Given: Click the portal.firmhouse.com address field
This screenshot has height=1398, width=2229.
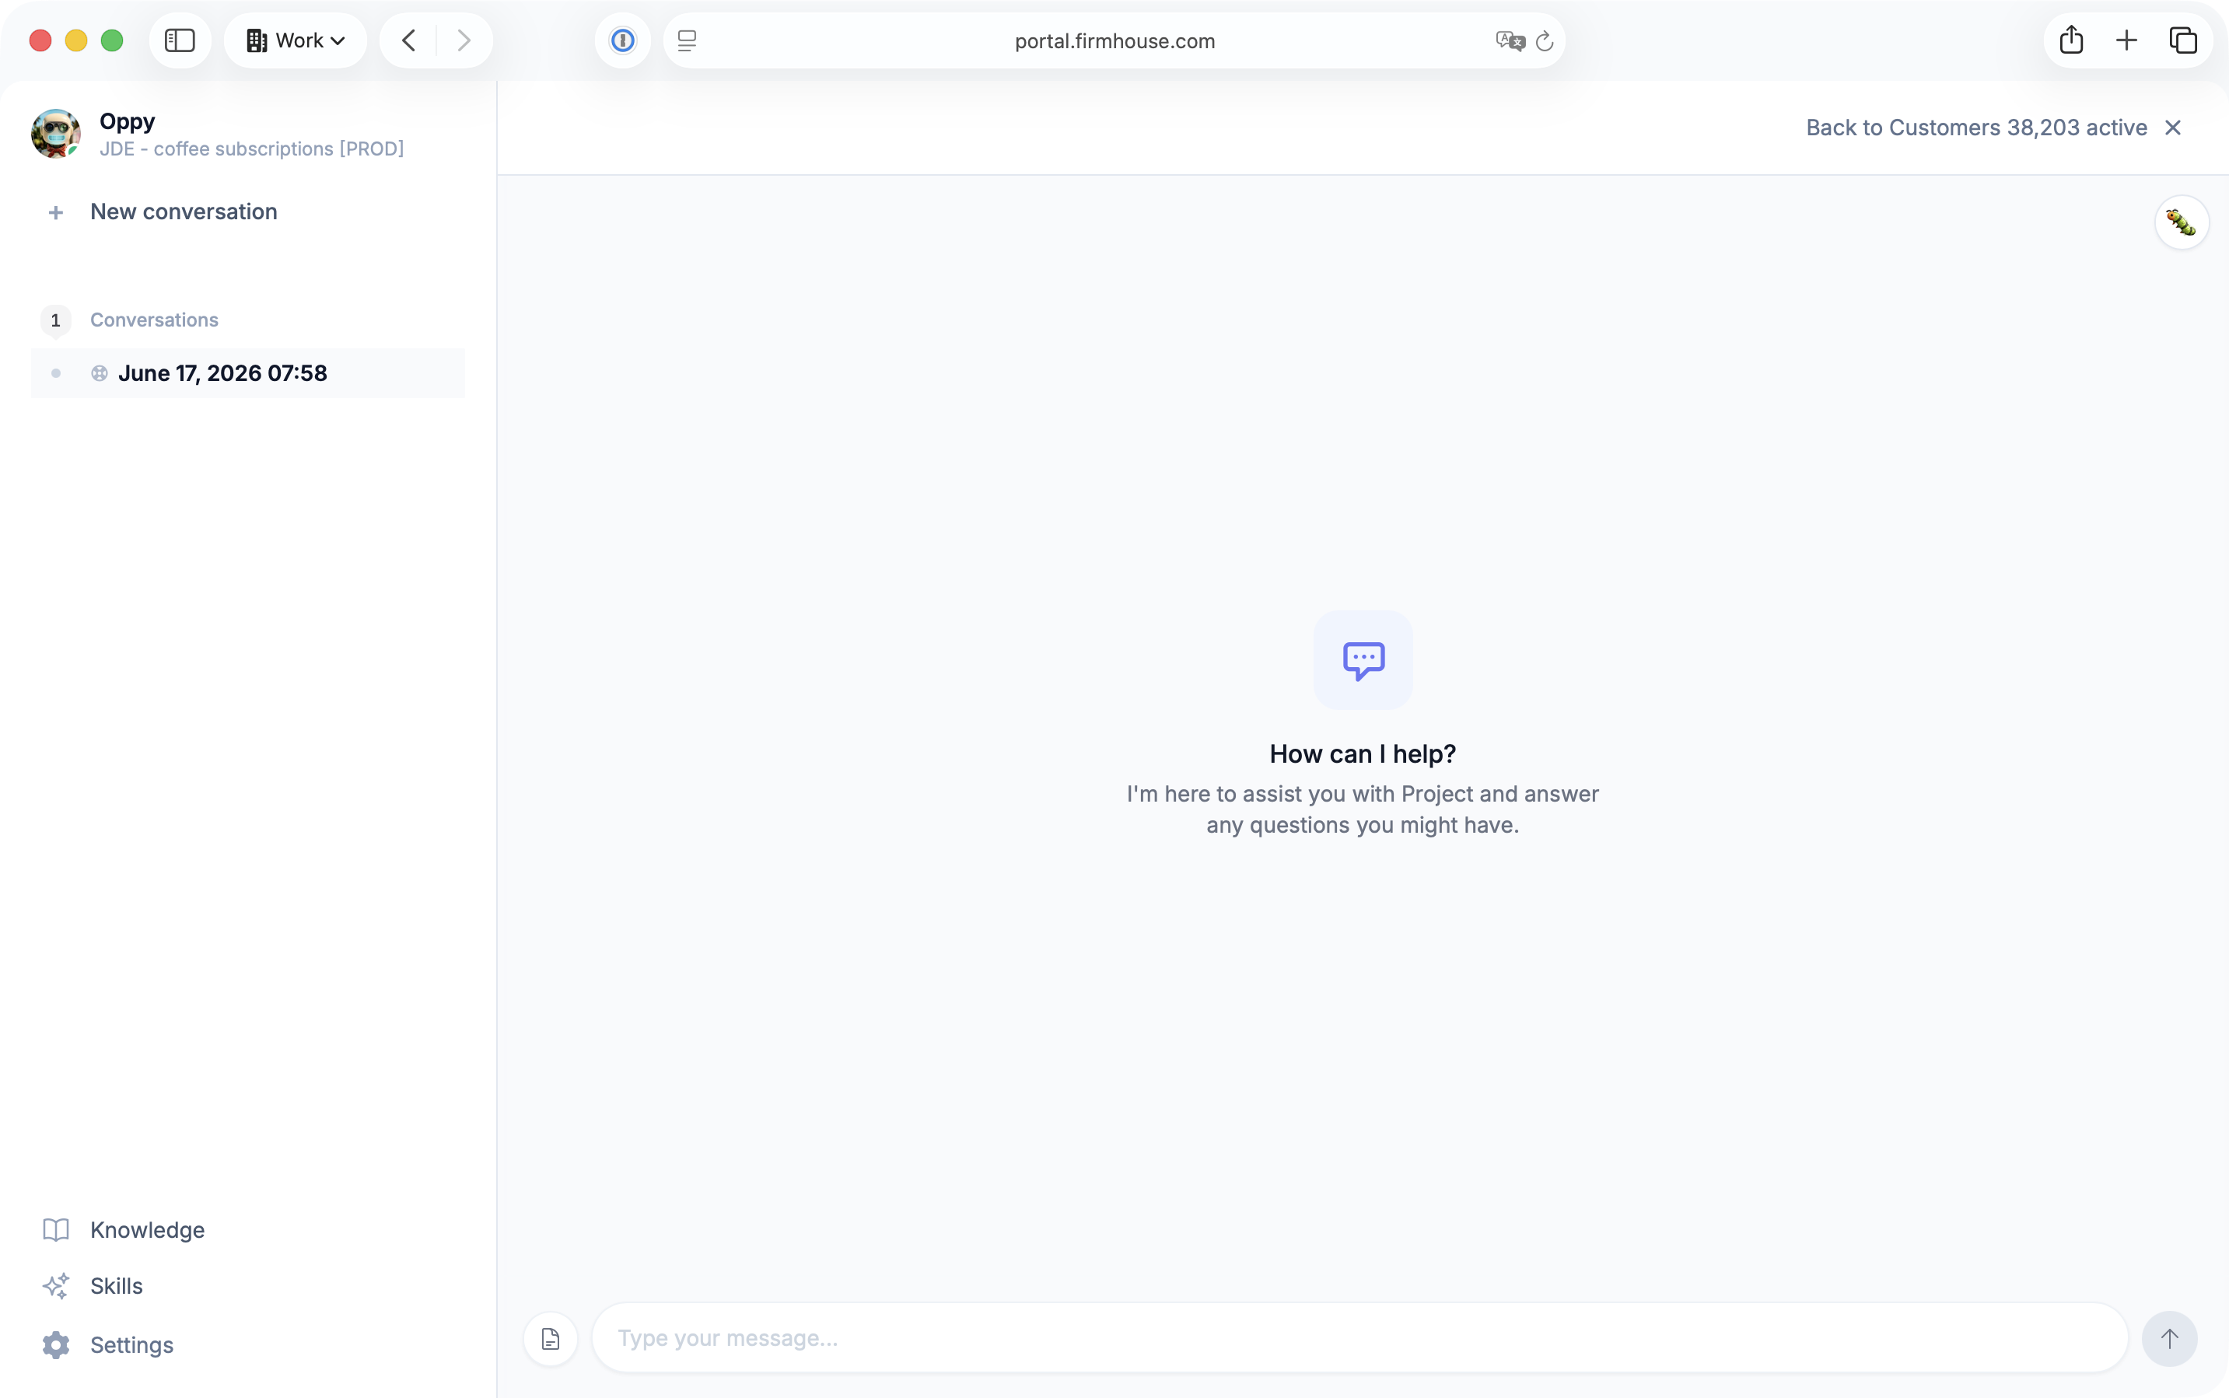Looking at the screenshot, I should (x=1114, y=40).
